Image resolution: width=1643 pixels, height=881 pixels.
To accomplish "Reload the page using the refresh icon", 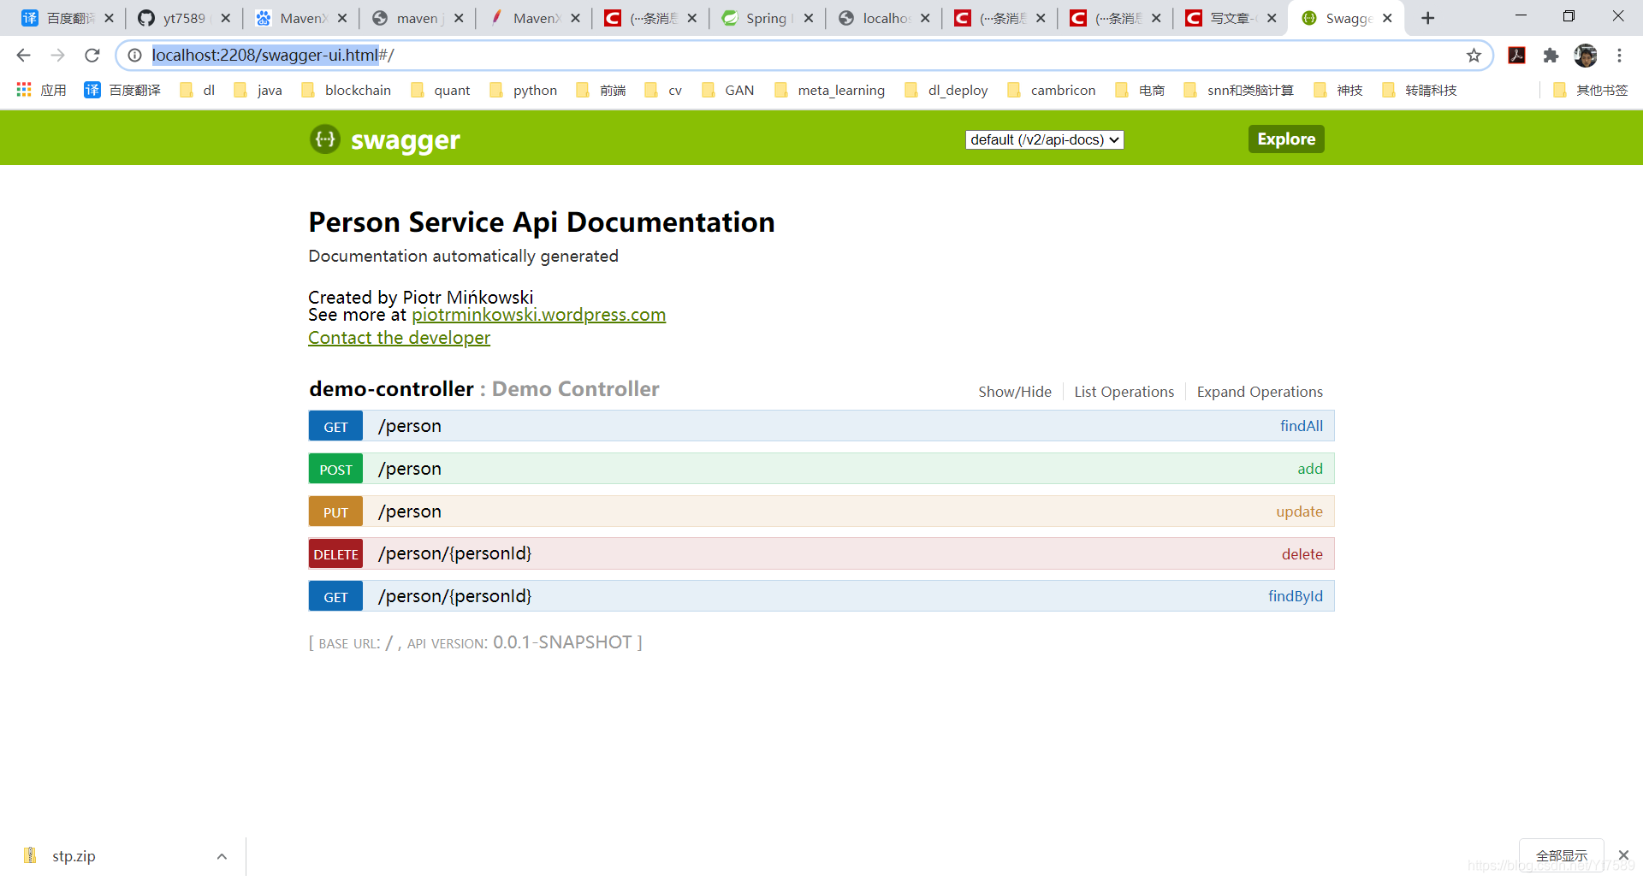I will pyautogui.click(x=92, y=56).
